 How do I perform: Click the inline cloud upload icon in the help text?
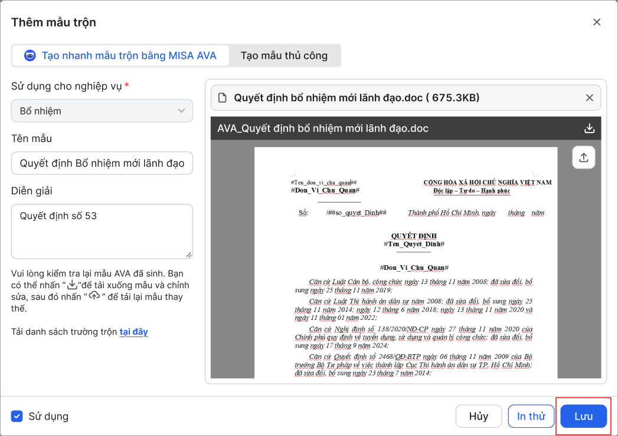[94, 297]
